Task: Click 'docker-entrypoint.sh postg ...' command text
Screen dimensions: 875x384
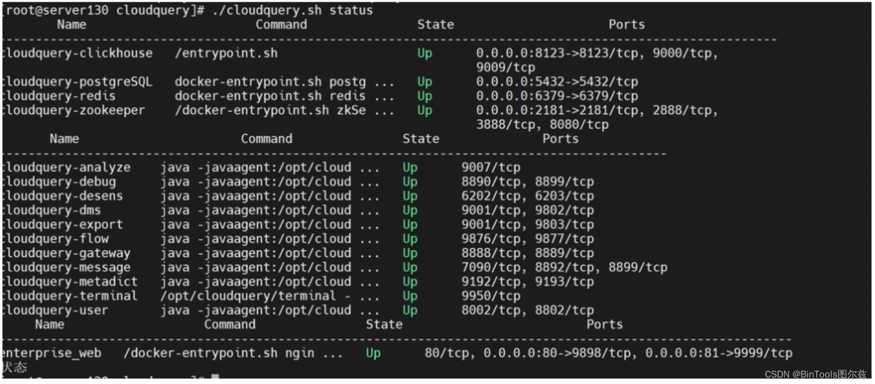Action: (x=285, y=82)
